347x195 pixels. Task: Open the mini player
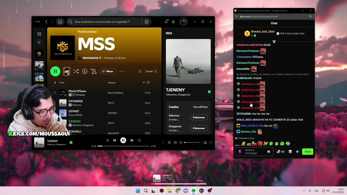tap(205, 142)
